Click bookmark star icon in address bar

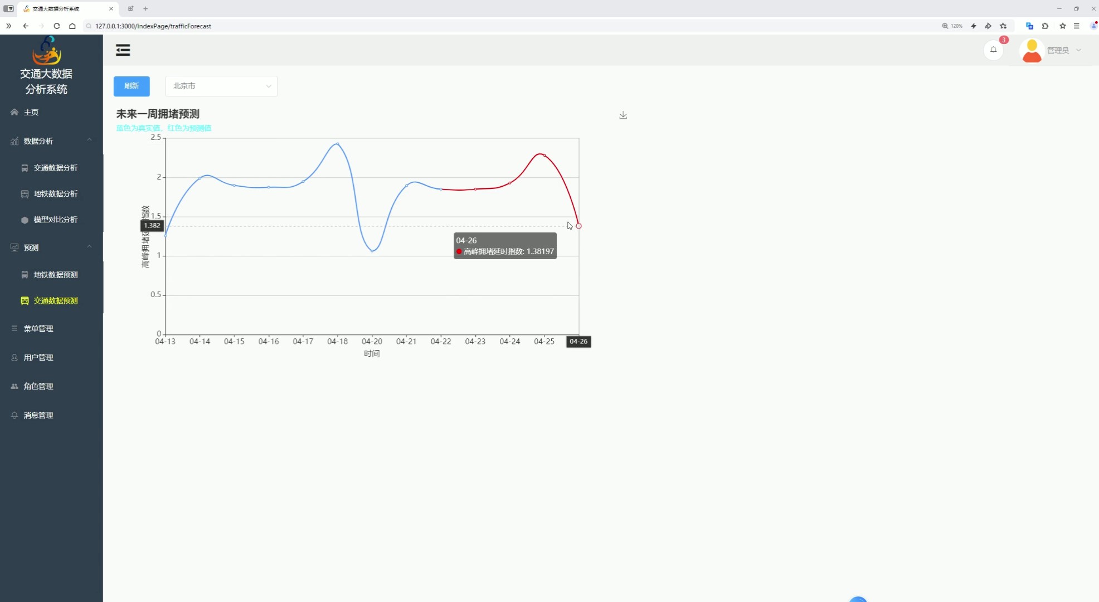tap(1003, 26)
